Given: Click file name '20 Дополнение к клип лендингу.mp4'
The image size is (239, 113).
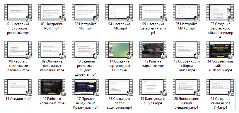Looking at the screenshot, I should point(187,103).
